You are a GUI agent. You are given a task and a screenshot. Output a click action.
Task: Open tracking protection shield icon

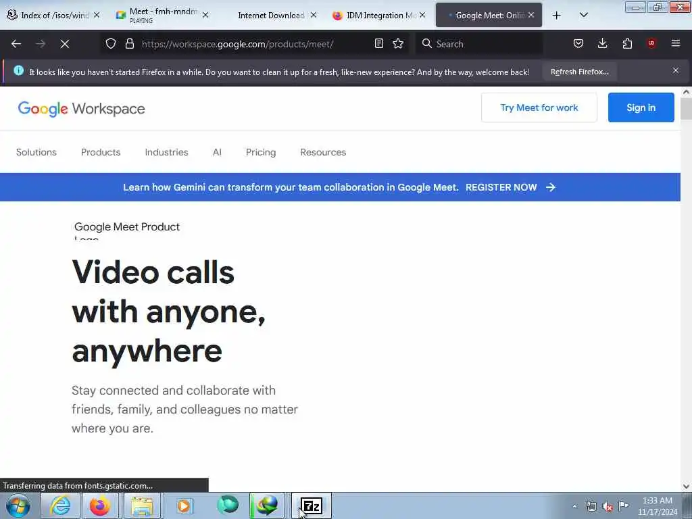(x=111, y=44)
